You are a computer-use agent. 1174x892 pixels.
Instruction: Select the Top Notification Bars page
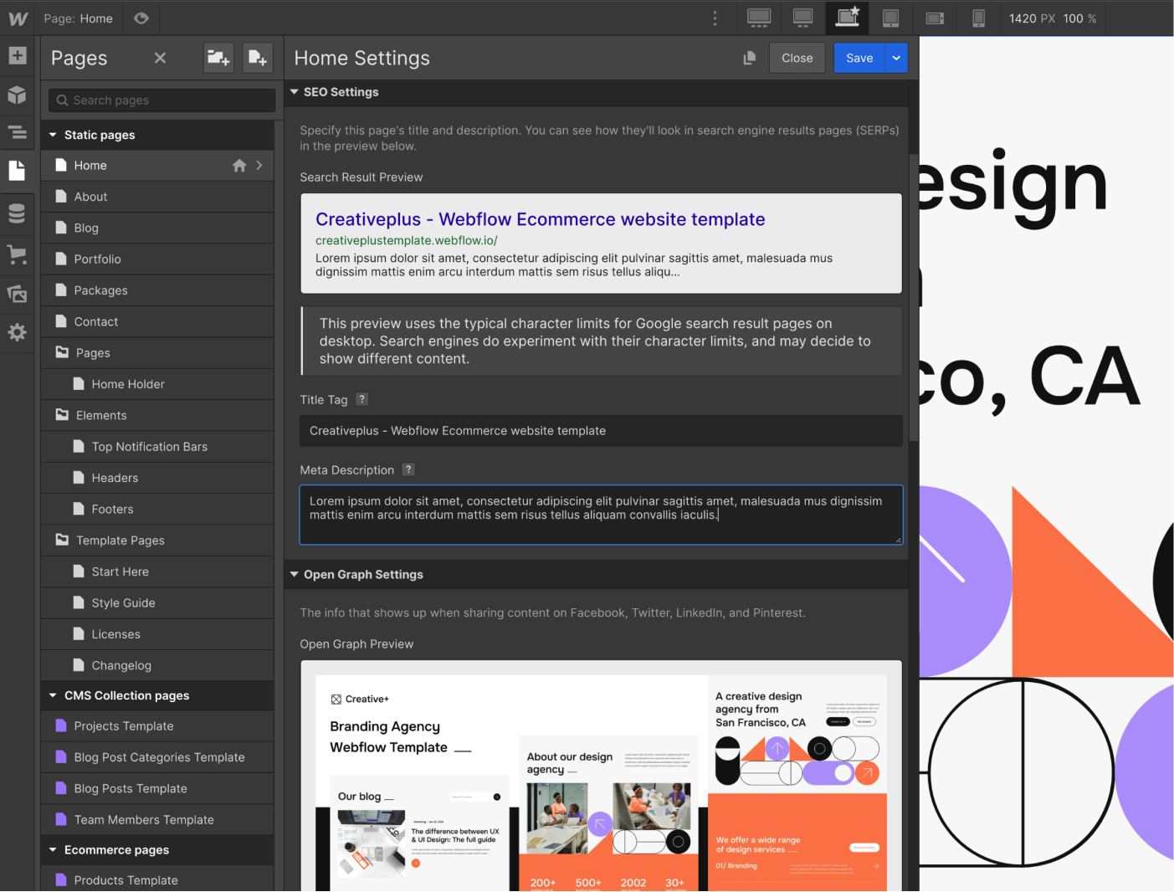point(157,447)
